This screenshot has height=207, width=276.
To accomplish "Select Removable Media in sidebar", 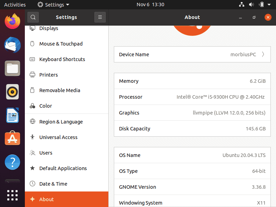I will coord(67,90).
